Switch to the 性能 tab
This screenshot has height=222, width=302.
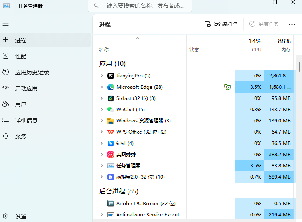21,56
